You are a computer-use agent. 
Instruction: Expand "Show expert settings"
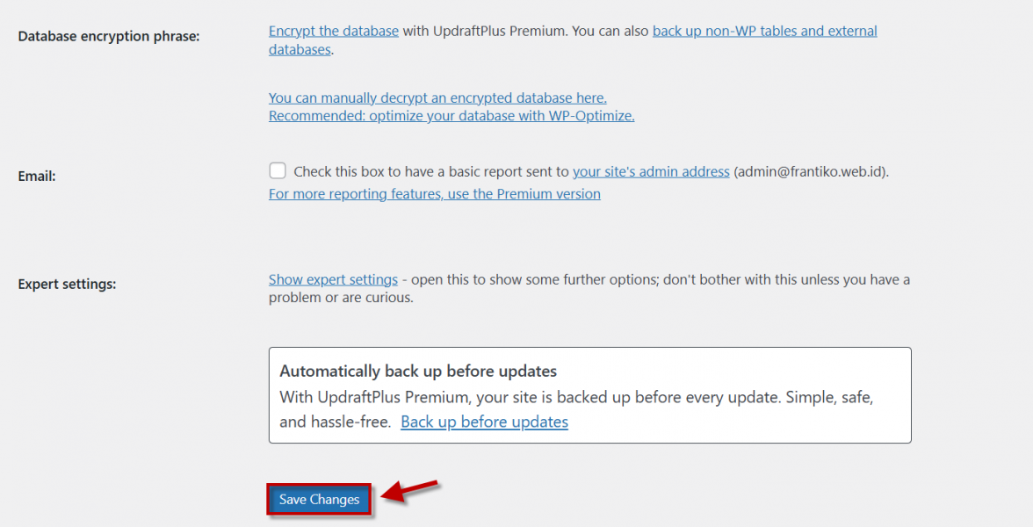pyautogui.click(x=333, y=280)
